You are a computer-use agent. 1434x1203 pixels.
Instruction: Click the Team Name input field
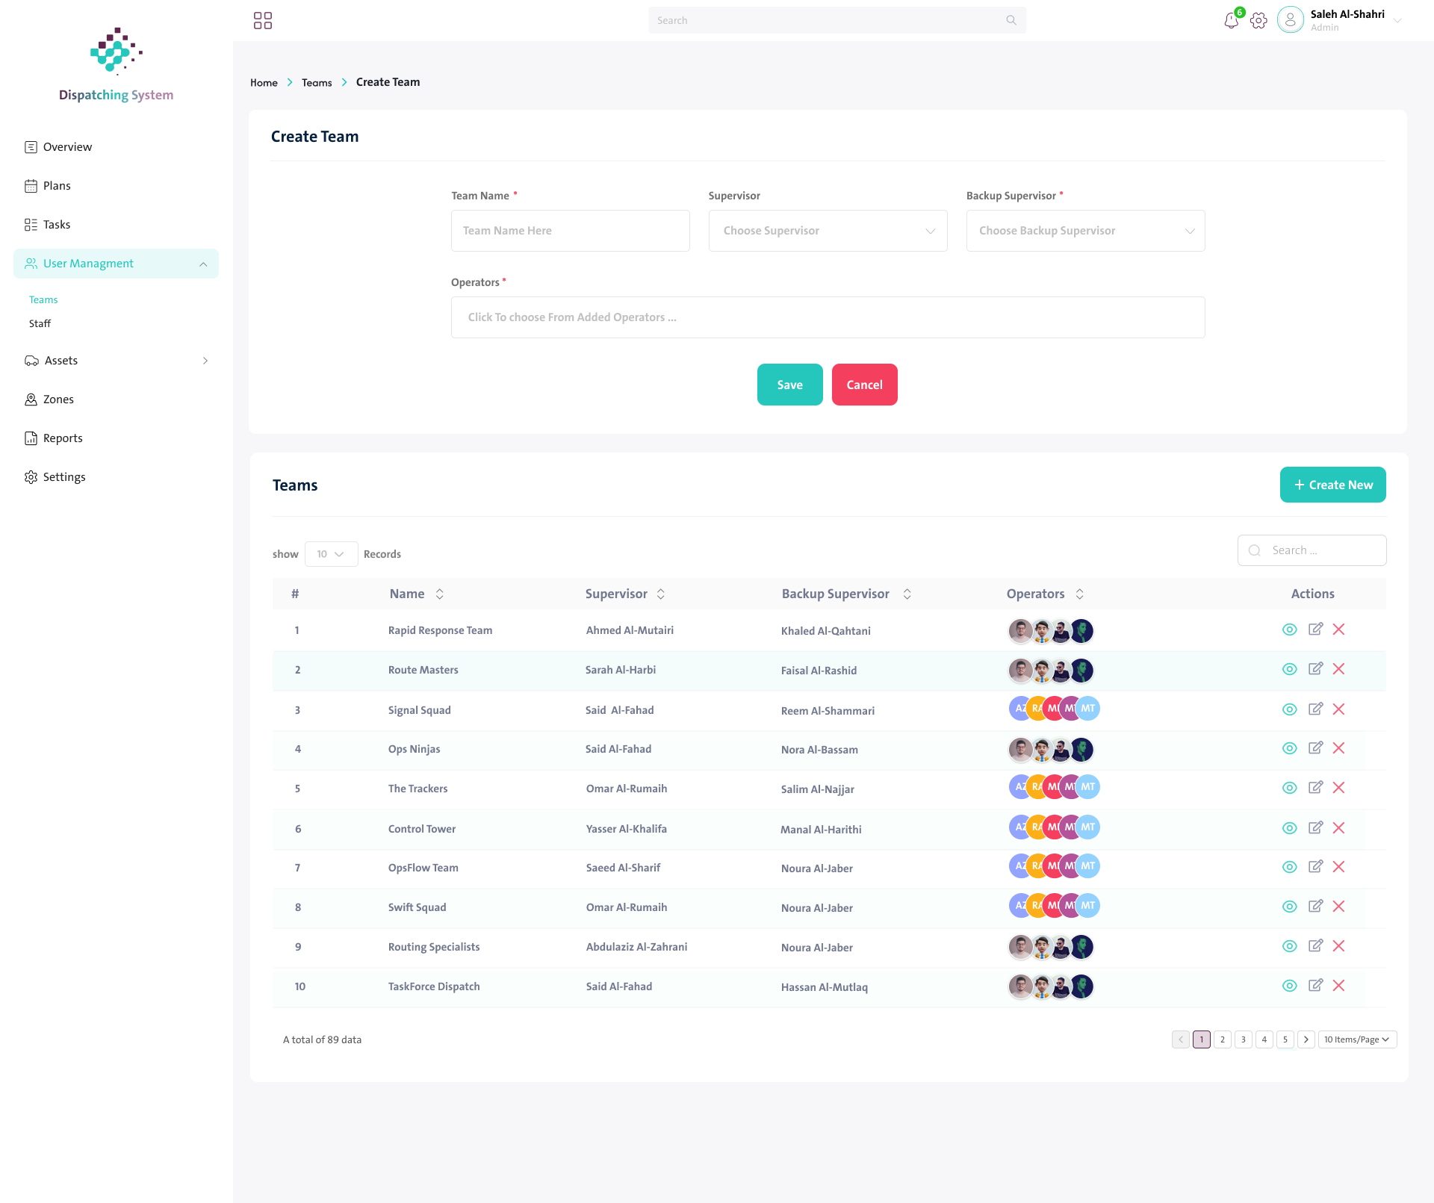coord(570,231)
